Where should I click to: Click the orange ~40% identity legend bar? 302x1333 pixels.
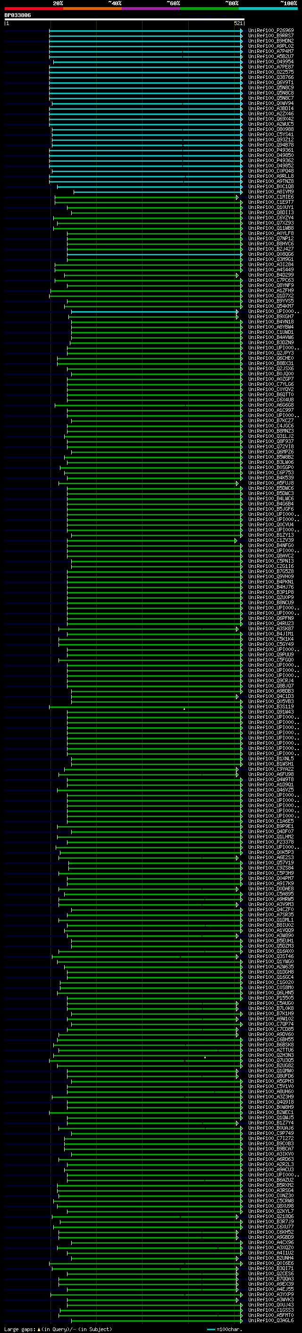pos(92,9)
